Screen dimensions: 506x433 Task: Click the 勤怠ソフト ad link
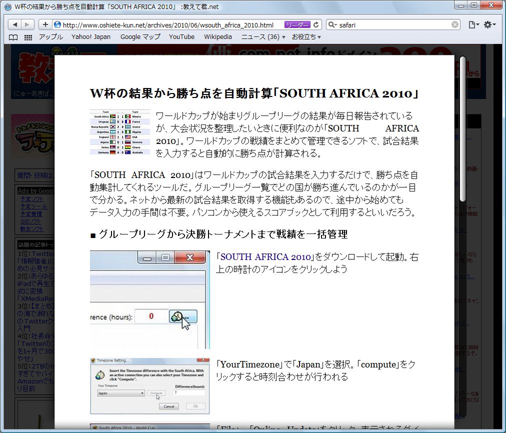click(x=31, y=229)
